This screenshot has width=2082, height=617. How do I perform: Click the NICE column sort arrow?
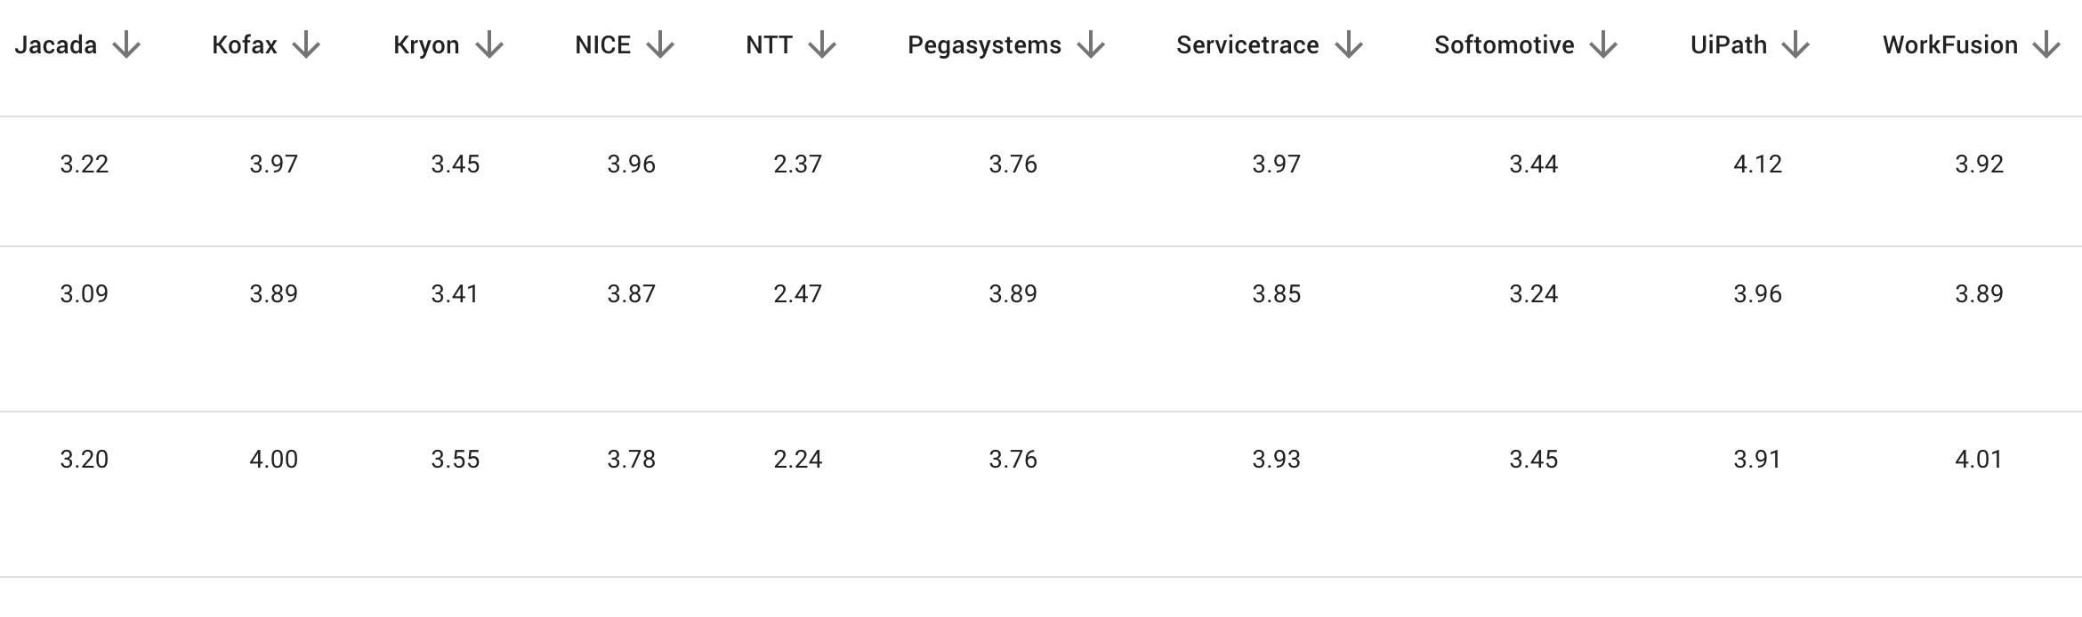click(660, 45)
